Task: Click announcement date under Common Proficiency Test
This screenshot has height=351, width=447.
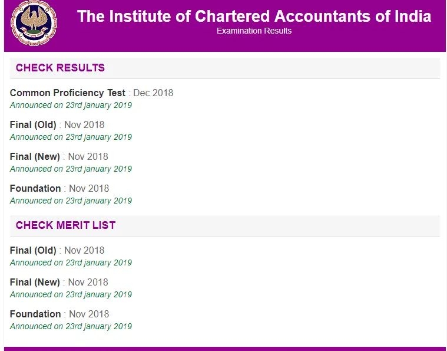Action: tap(71, 106)
